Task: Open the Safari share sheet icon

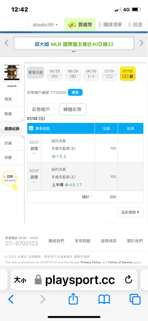Action: (73, 299)
